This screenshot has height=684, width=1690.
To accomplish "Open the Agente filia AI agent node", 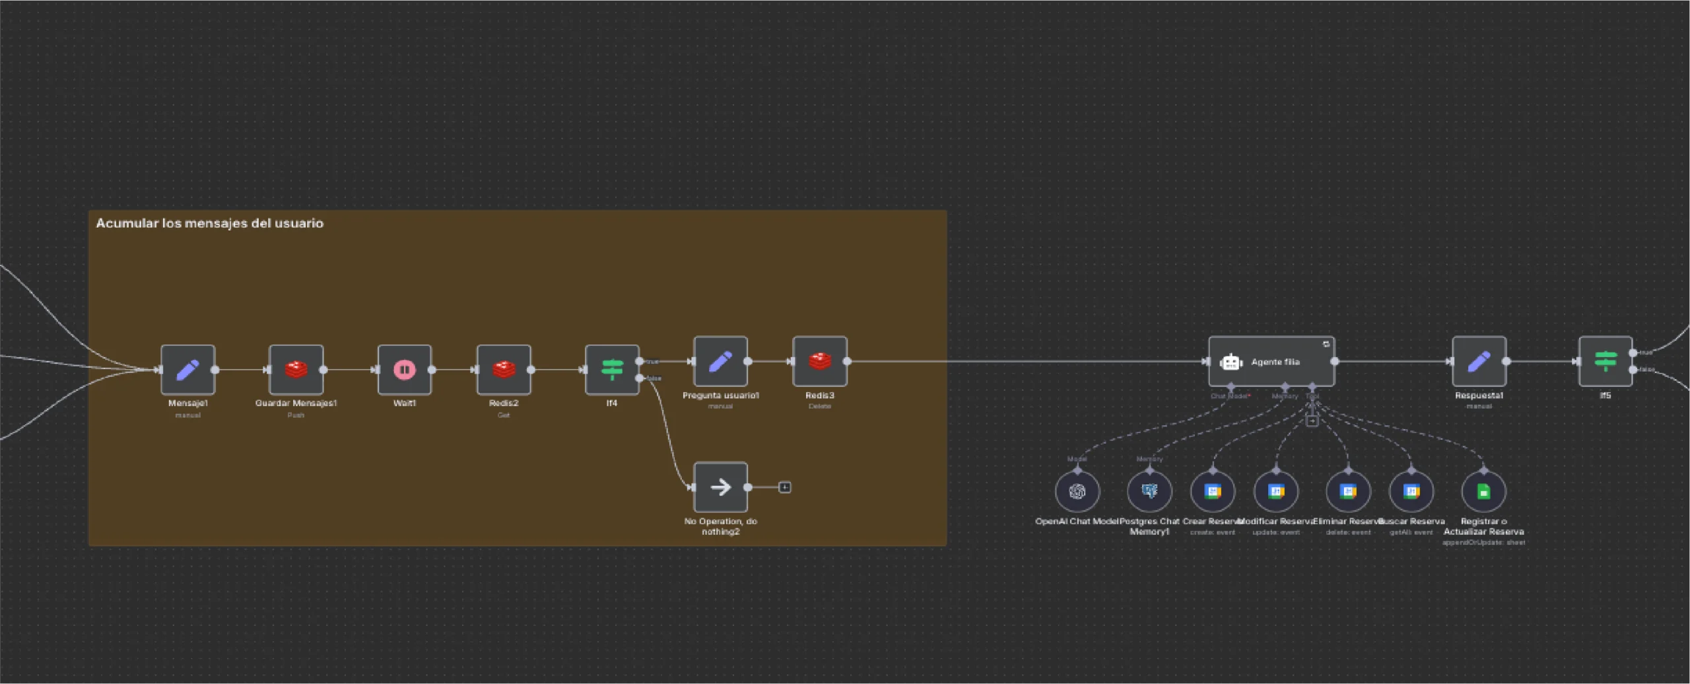I will pyautogui.click(x=1271, y=361).
